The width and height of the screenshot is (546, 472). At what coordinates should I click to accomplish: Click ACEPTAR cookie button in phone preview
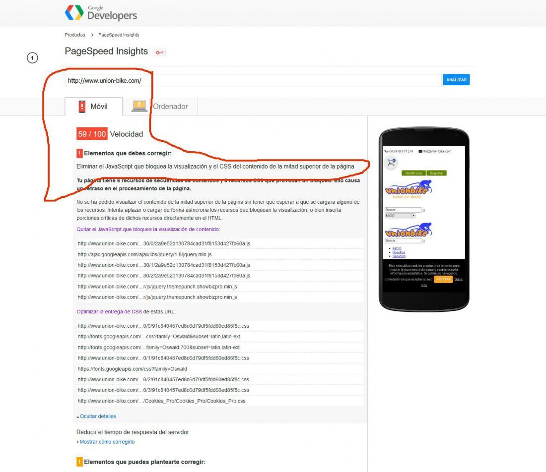click(x=443, y=279)
